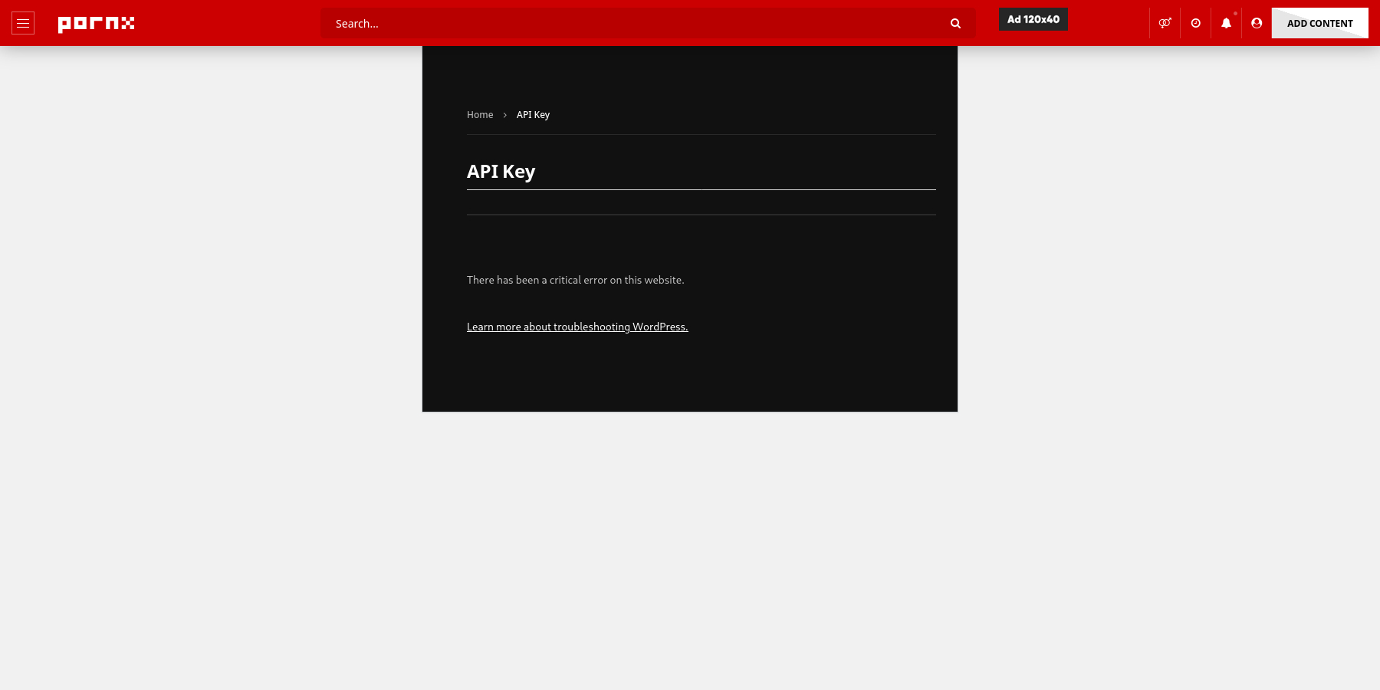The height and width of the screenshot is (690, 1380).
Task: Click the API Key breadcrumb item
Action: [x=533, y=115]
